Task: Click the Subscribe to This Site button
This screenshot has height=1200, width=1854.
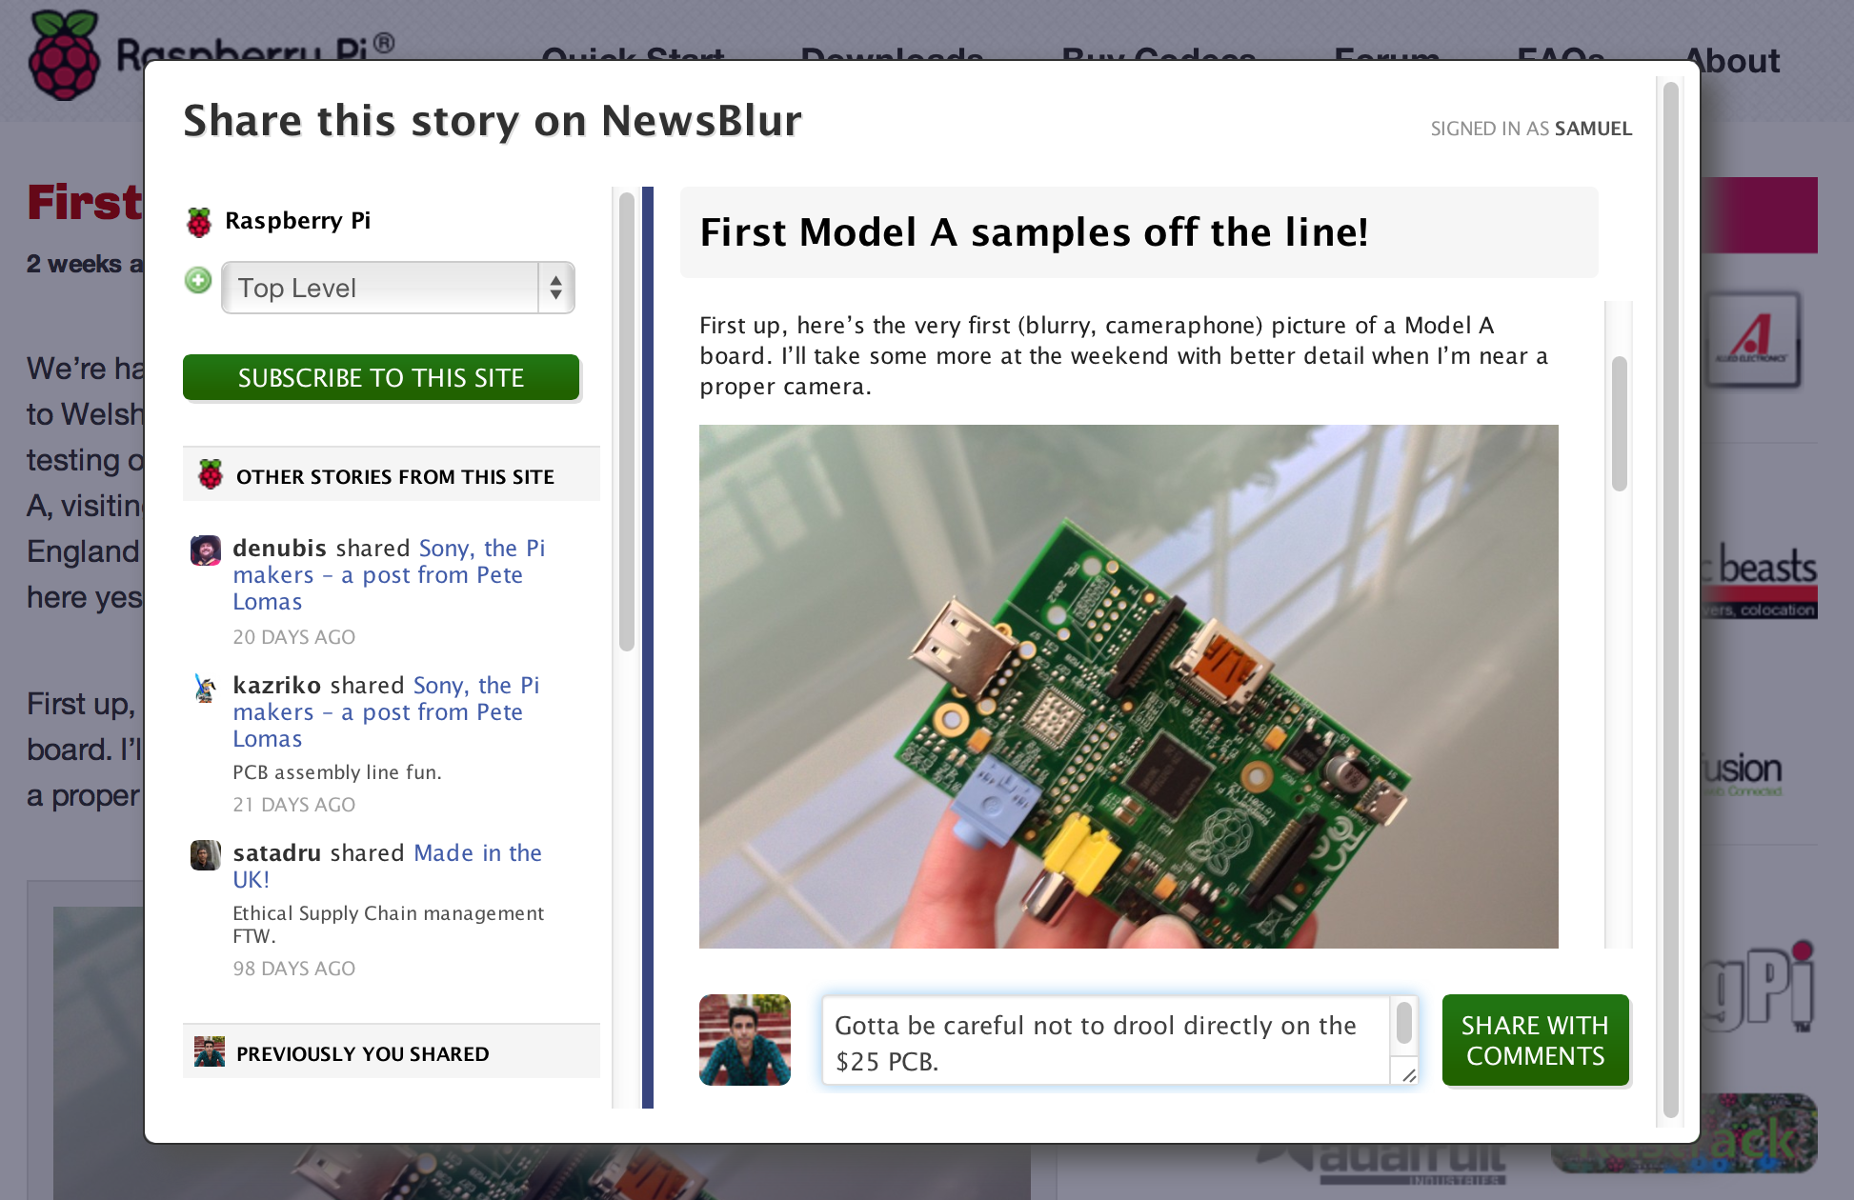Action: 381,378
